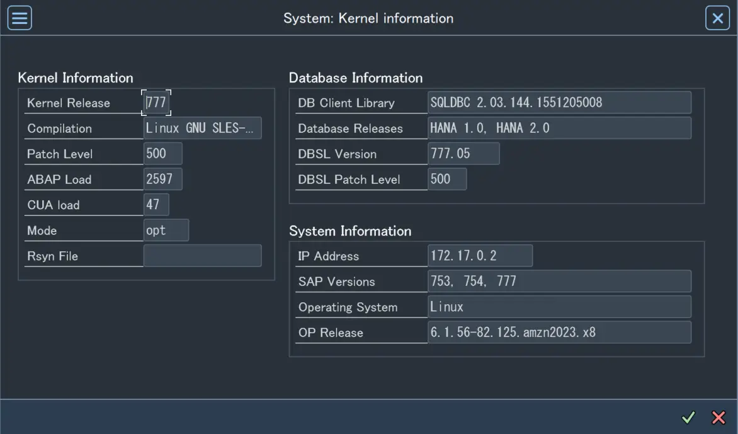Click the SAP Versions field
This screenshot has width=738, height=434.
click(560, 281)
